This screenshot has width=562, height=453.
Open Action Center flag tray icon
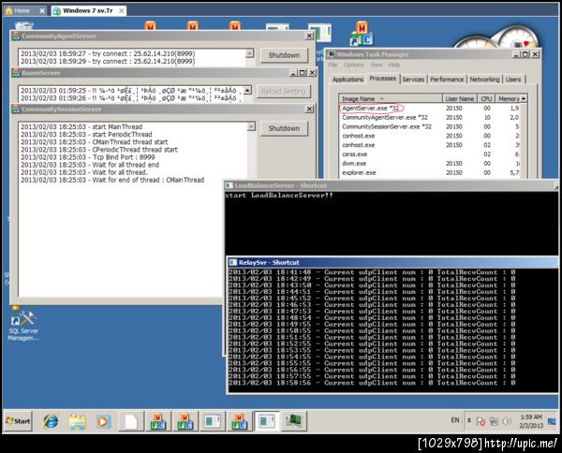[x=481, y=421]
